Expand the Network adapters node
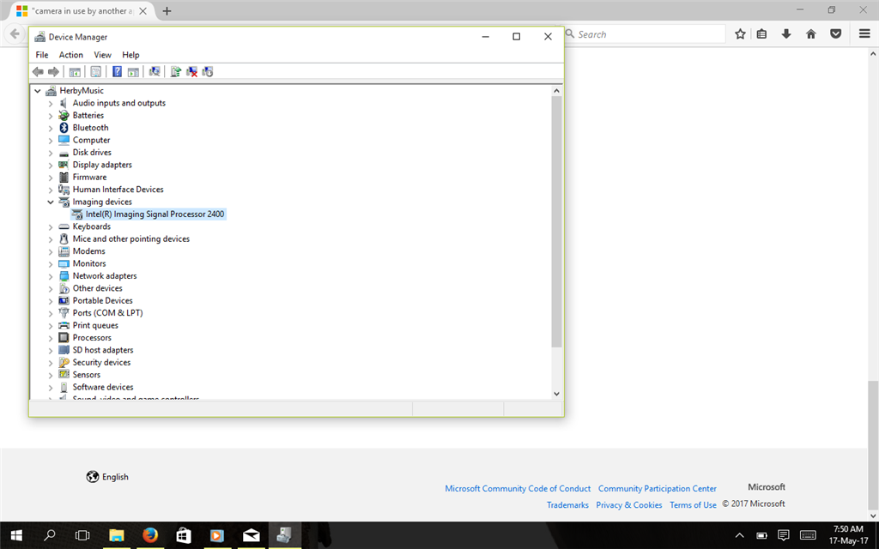 coord(51,276)
